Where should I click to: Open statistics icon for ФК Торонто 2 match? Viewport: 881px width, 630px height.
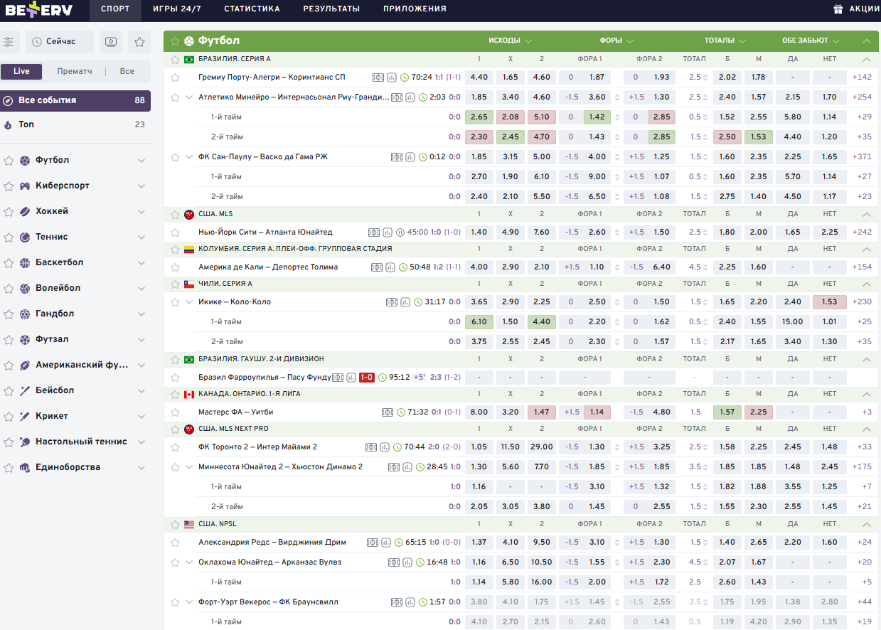click(384, 447)
